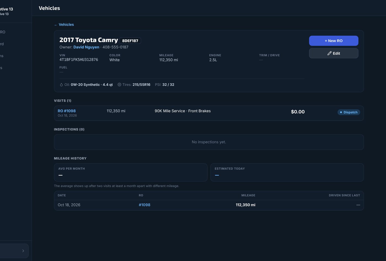
Task: Click the Driven Since Last column header
Action: [x=344, y=195]
